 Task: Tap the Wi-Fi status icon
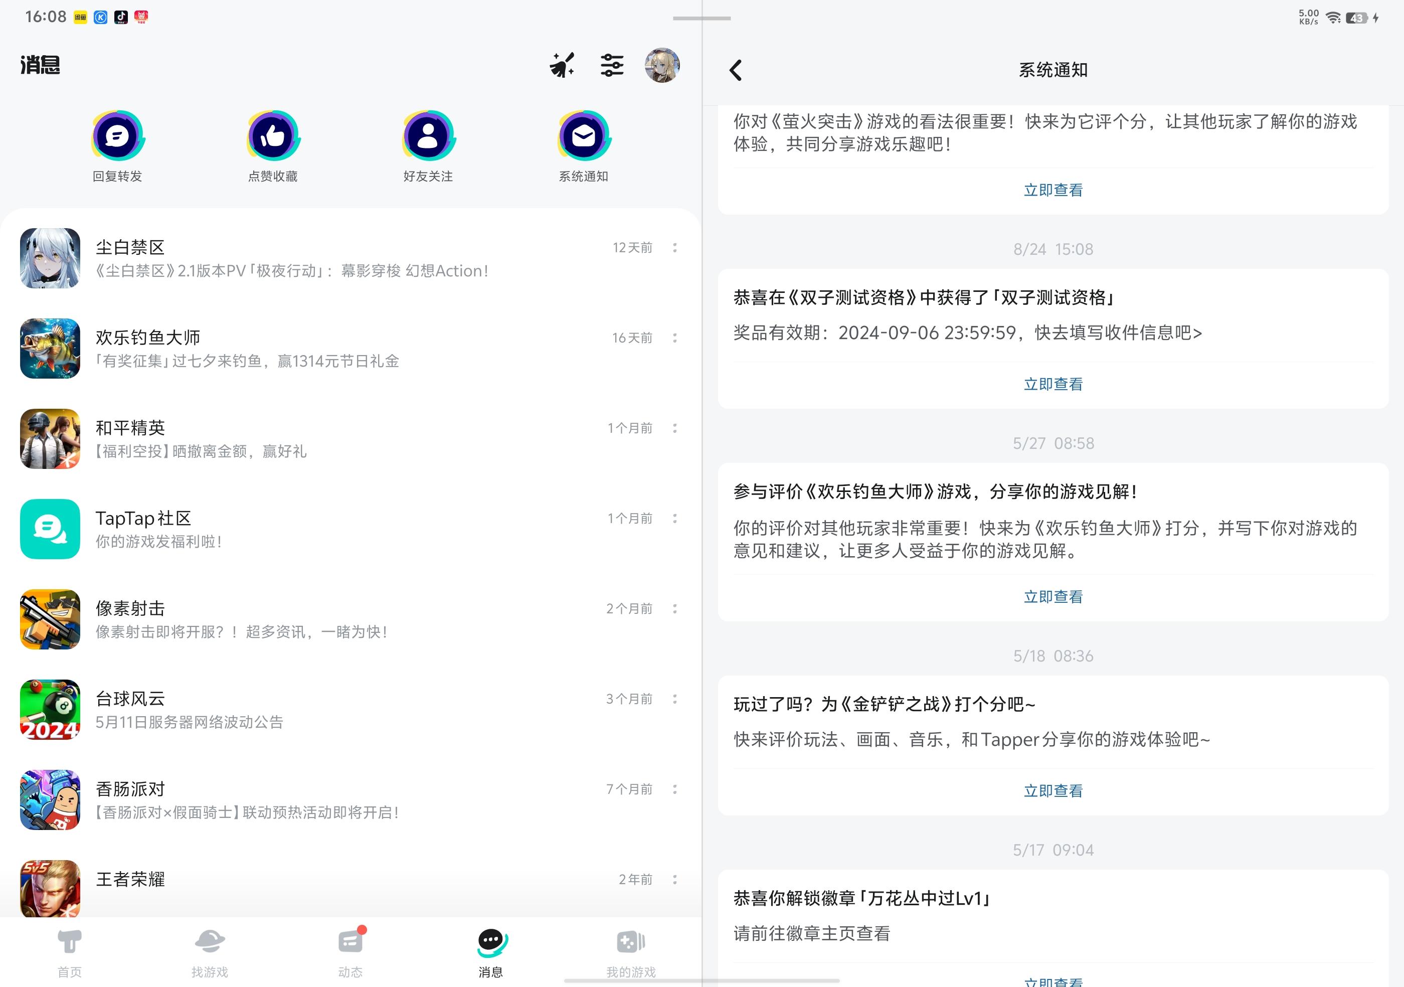pyautogui.click(x=1334, y=18)
